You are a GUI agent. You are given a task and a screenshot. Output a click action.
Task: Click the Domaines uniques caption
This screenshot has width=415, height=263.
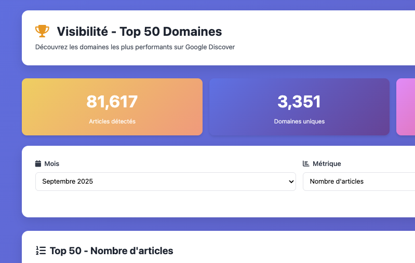(x=299, y=121)
